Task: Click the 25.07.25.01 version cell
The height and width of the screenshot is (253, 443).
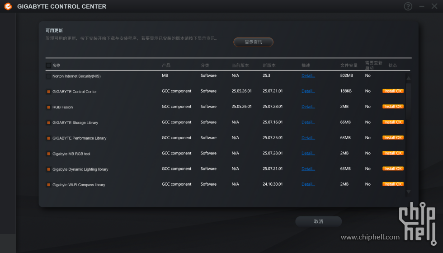Action: (273, 137)
